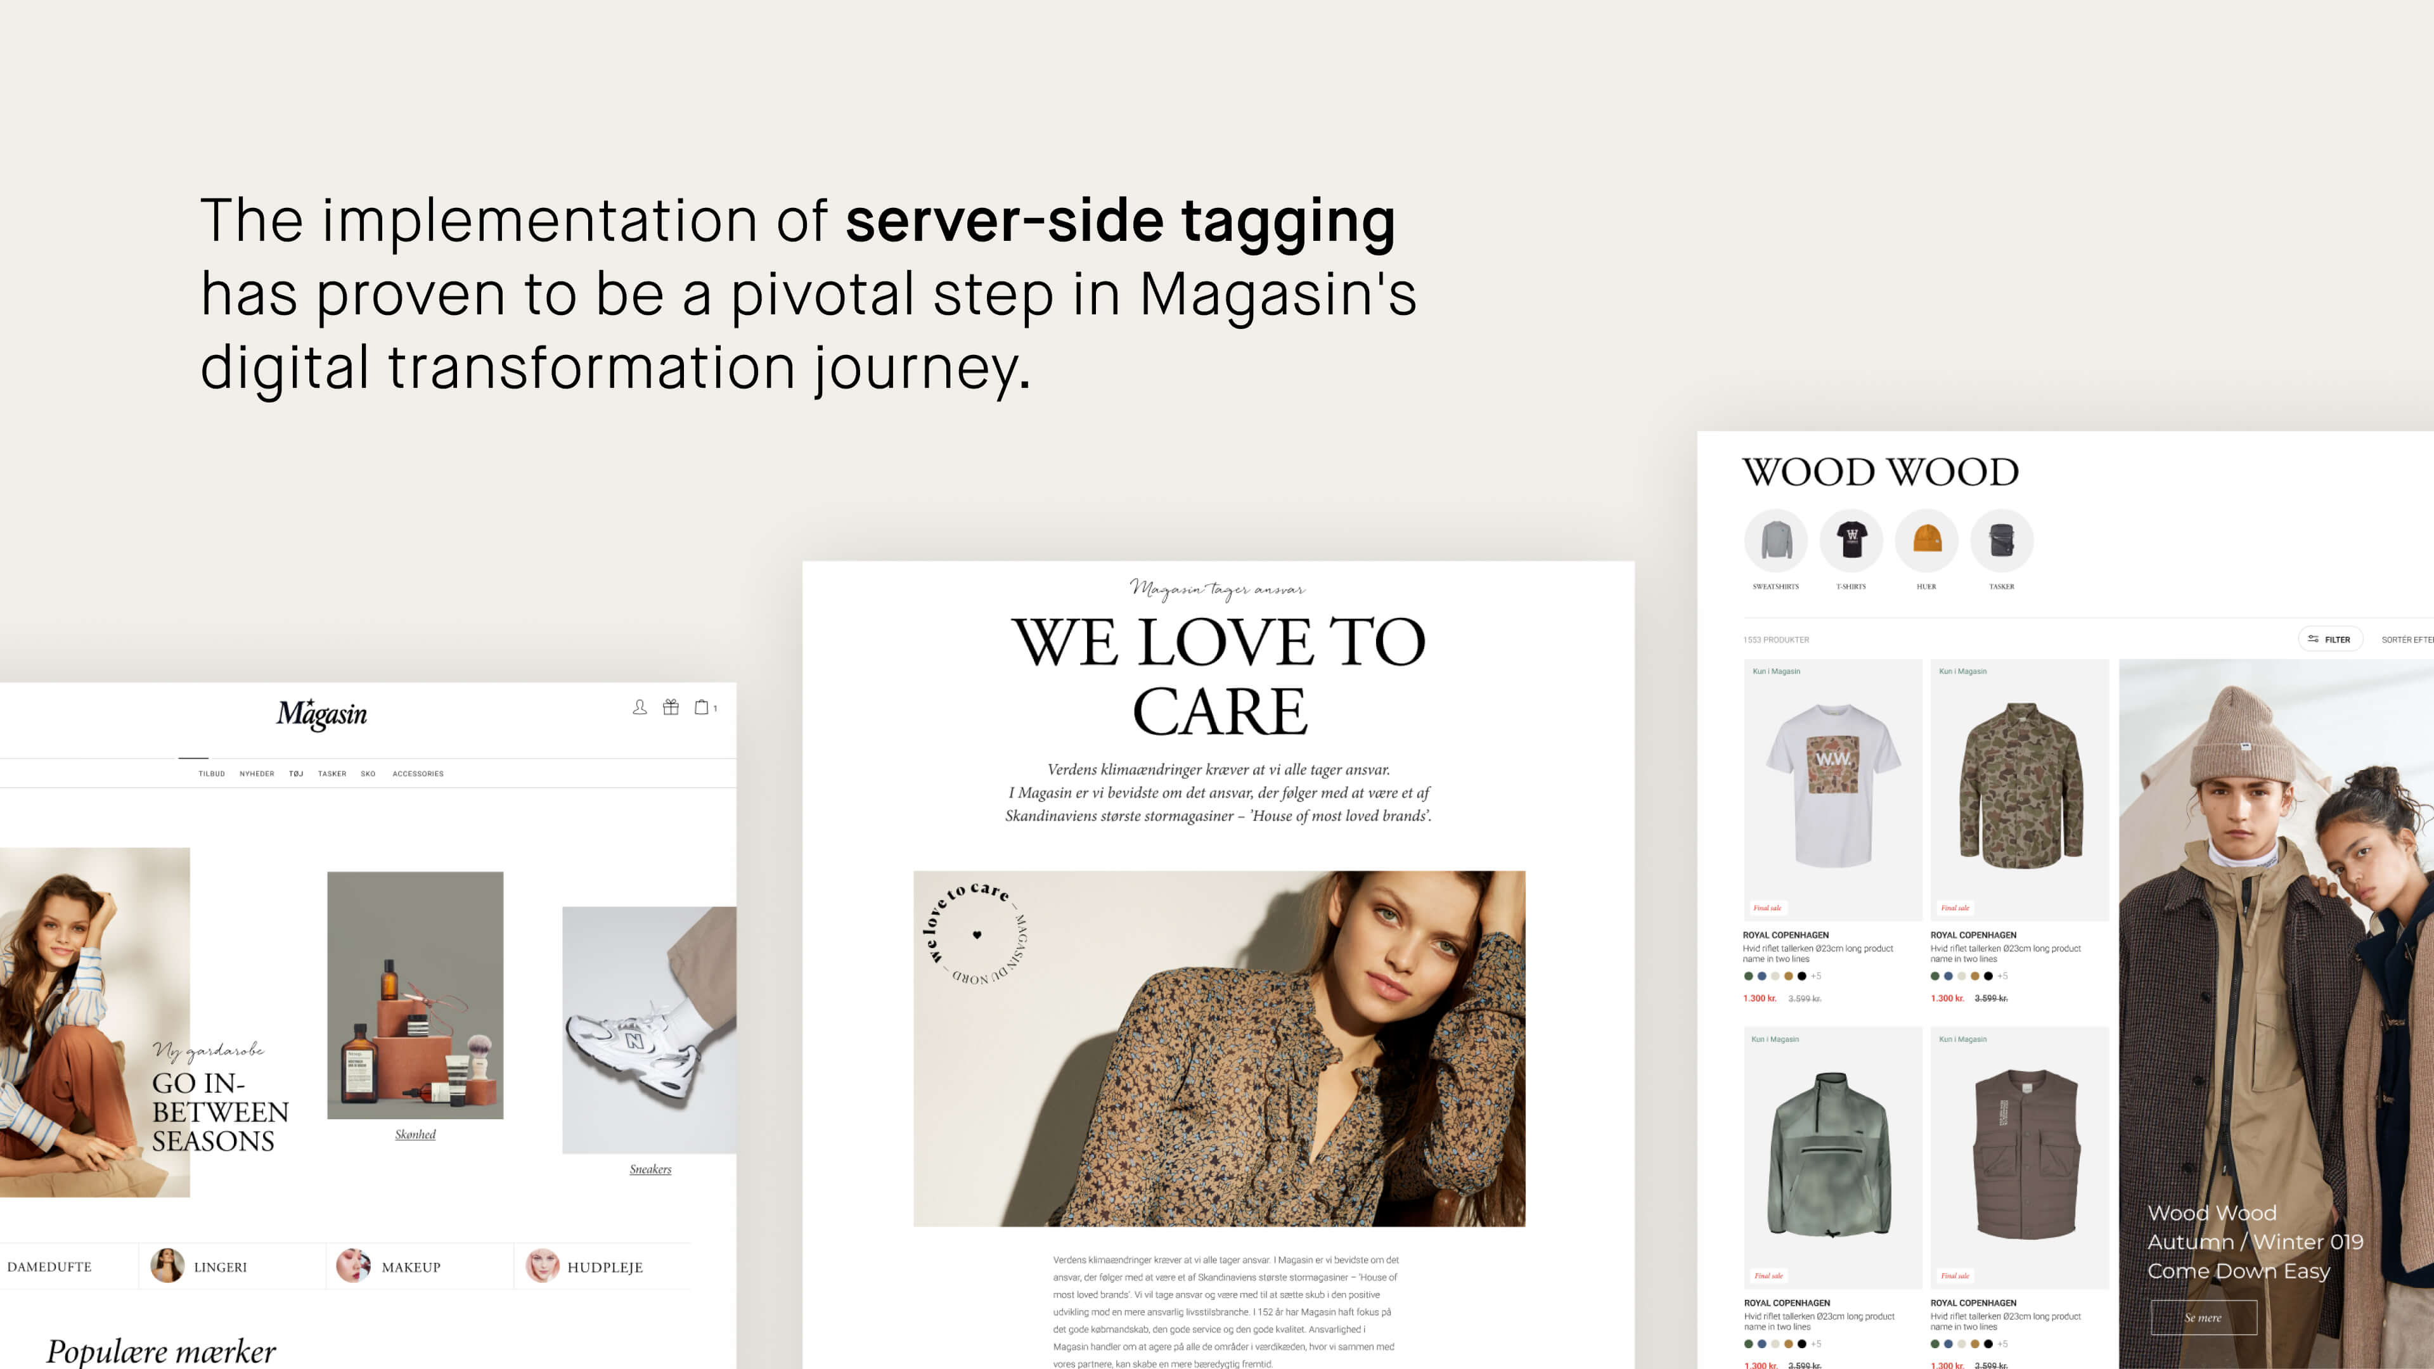The image size is (2434, 1369).
Task: Click the Makeup round thumbnail icon
Action: pos(354,1266)
